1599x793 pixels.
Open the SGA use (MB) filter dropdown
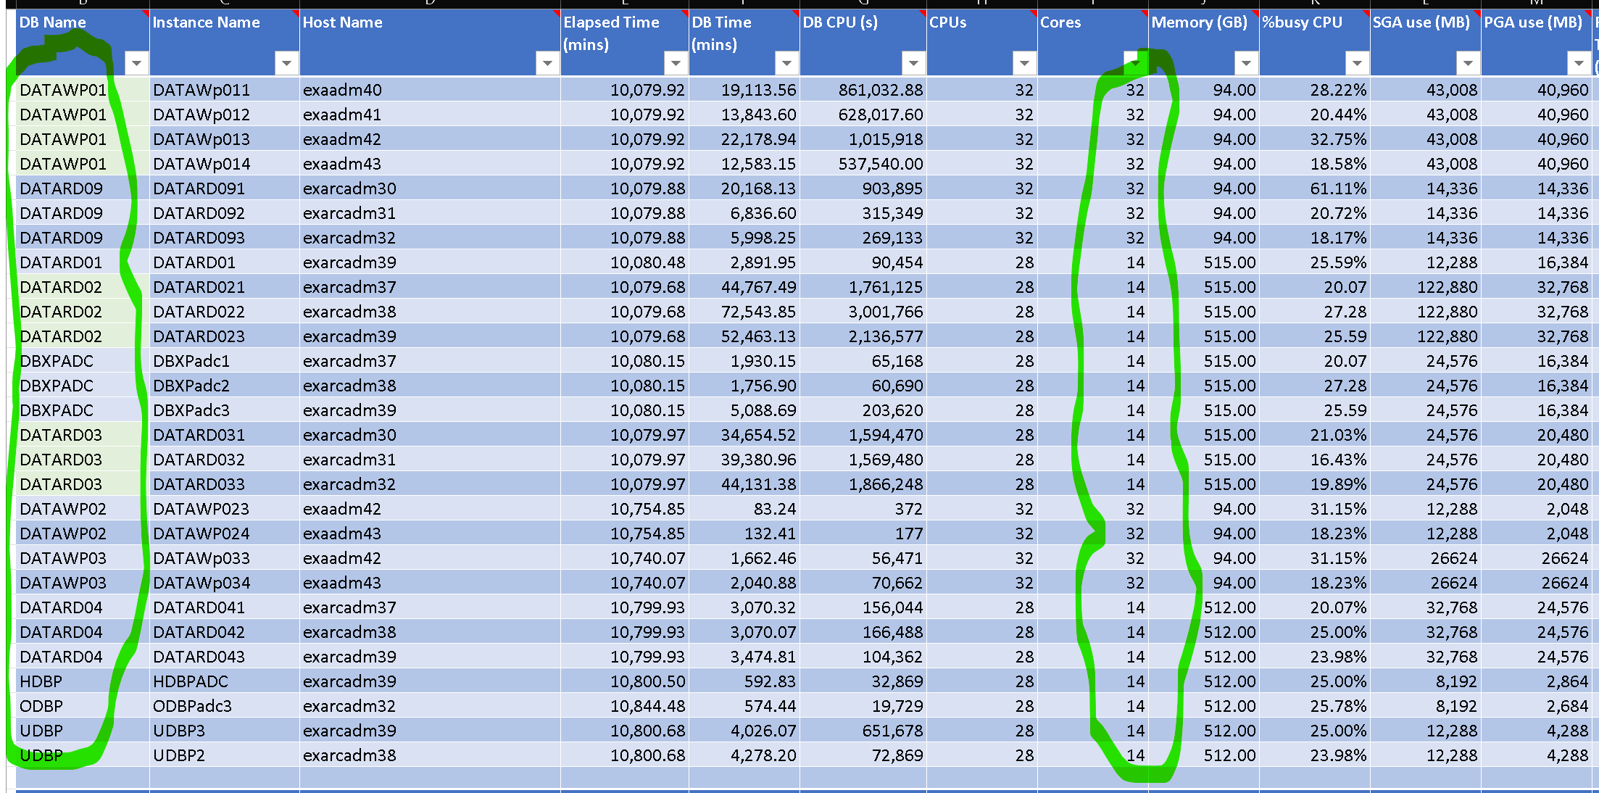[x=1468, y=63]
